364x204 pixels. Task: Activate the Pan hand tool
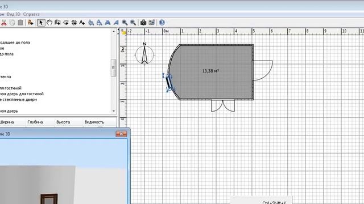click(x=49, y=23)
